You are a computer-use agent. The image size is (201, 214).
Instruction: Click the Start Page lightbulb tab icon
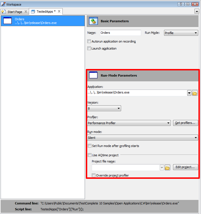[3, 12]
